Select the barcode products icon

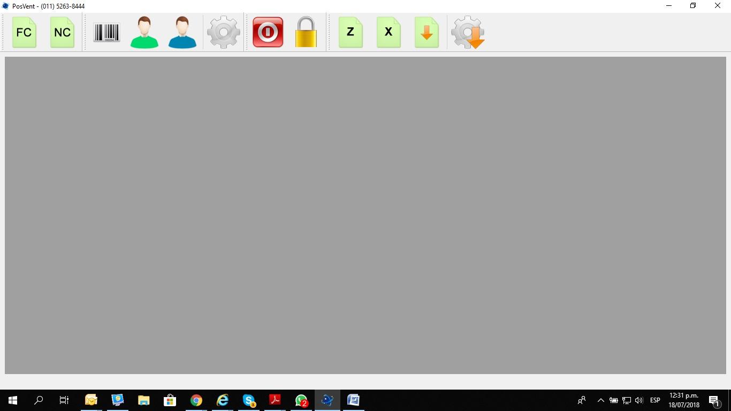(x=106, y=33)
